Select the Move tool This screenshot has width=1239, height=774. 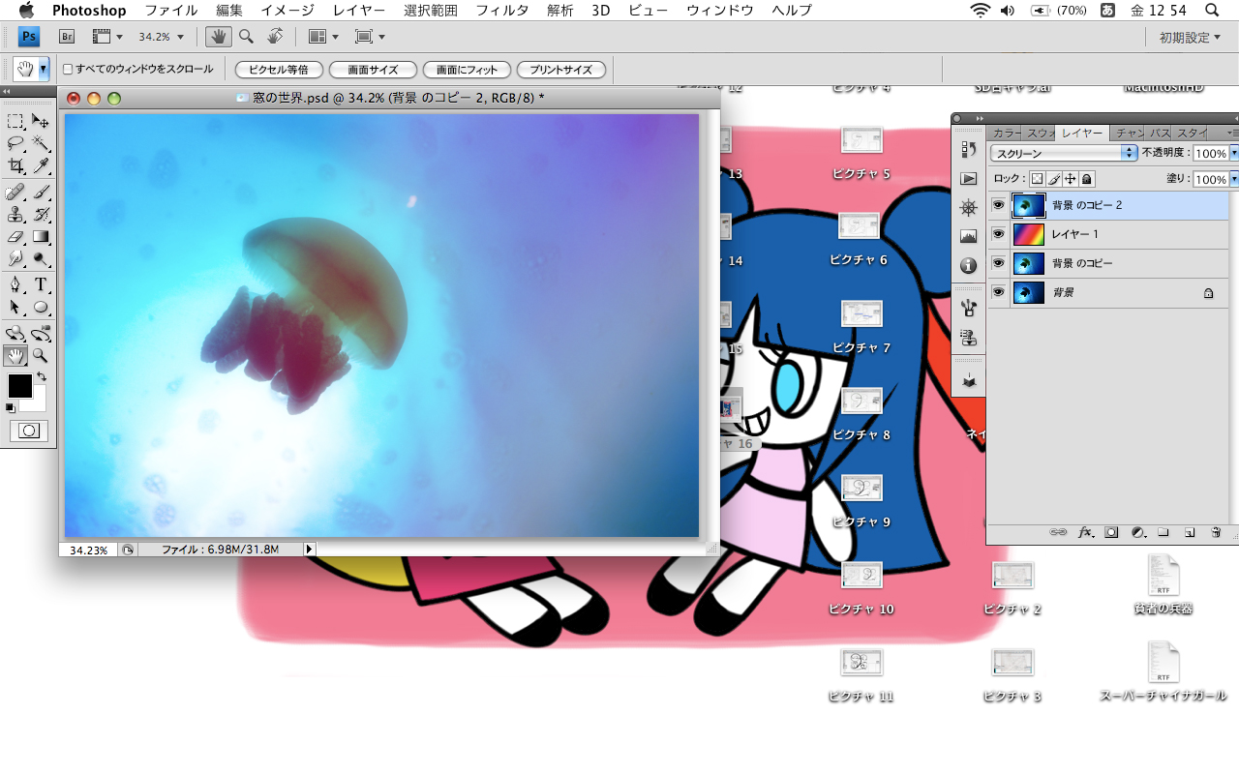pos(41,121)
